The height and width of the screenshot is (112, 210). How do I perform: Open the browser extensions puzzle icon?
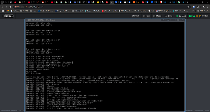[198, 7]
